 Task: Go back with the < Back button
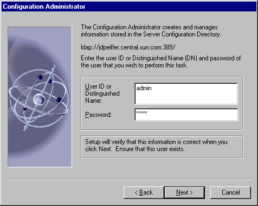[144, 192]
